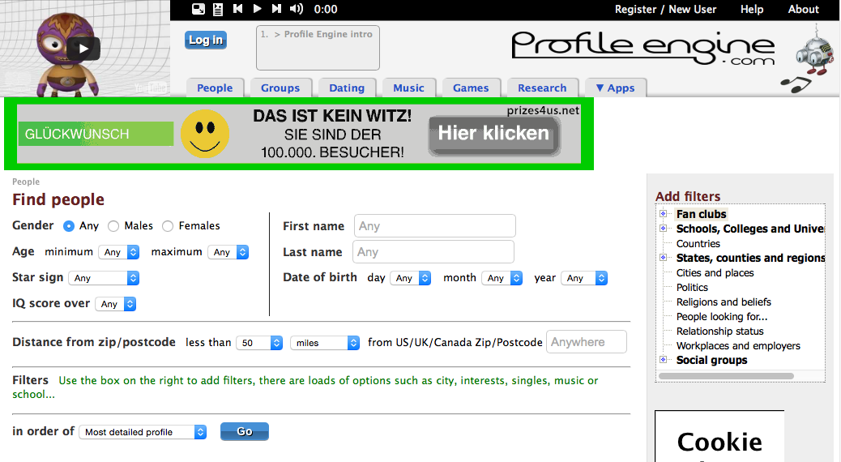Click the People breadcrumb link

click(x=26, y=182)
